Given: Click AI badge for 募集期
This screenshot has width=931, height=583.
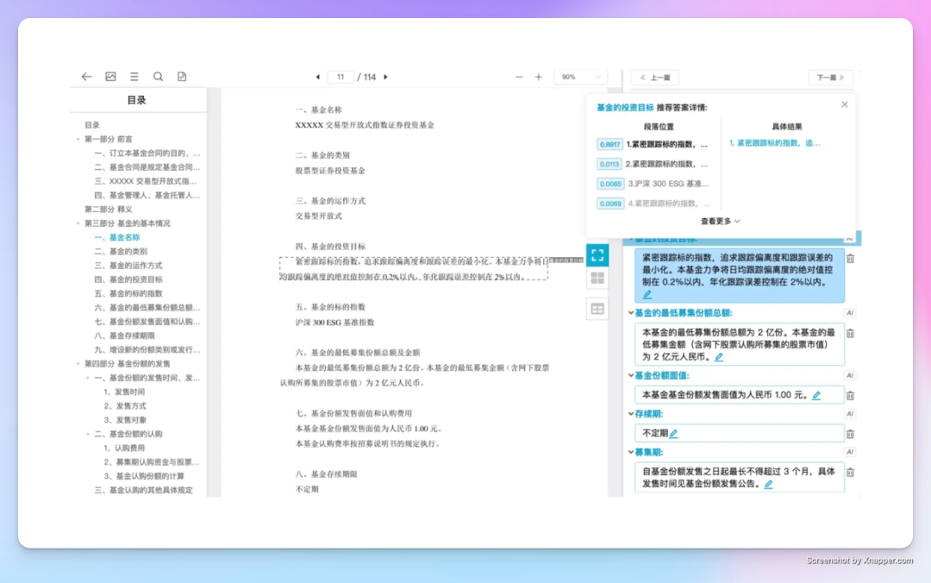Looking at the screenshot, I should pyautogui.click(x=850, y=452).
